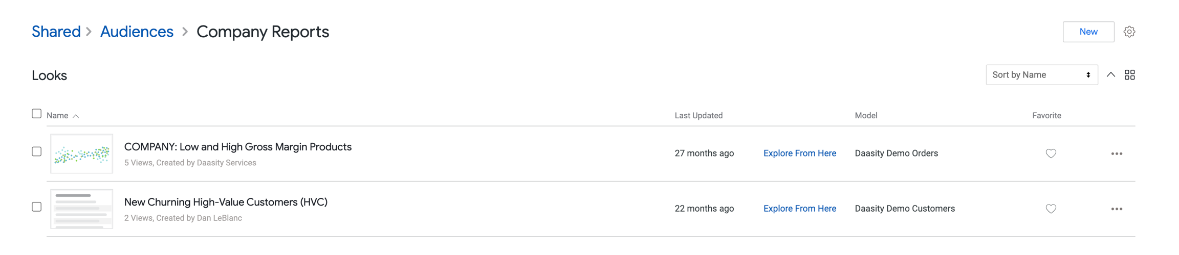Favorite the Gross Margin Products look
Image resolution: width=1179 pixels, height=255 pixels.
coord(1051,154)
